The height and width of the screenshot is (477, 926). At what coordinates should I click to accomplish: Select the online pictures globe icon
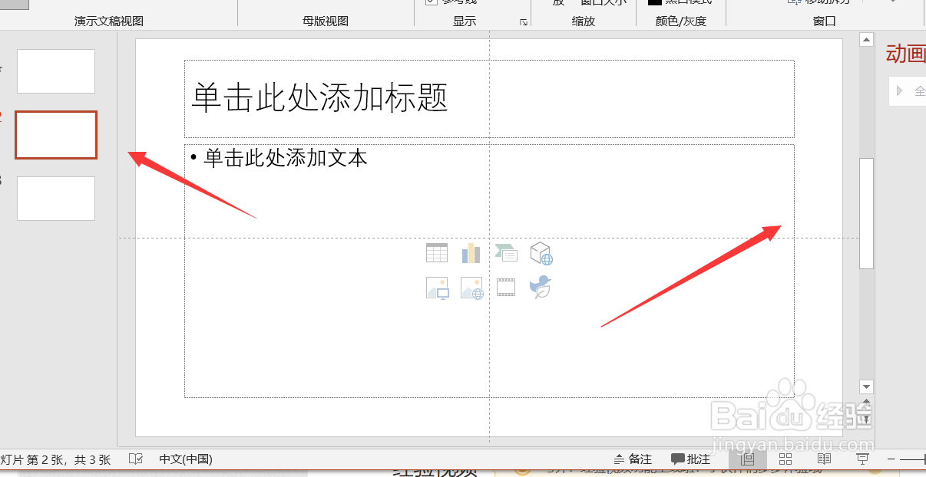(x=471, y=287)
